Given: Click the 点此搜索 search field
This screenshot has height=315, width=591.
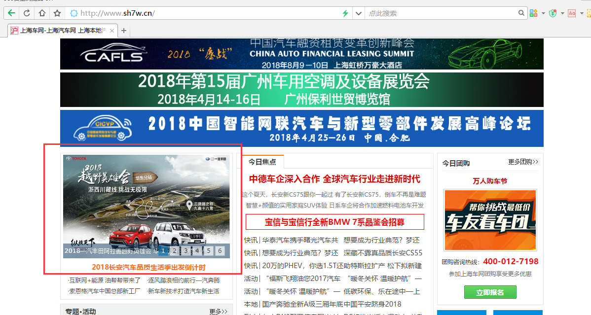Looking at the screenshot, I should tap(441, 13).
